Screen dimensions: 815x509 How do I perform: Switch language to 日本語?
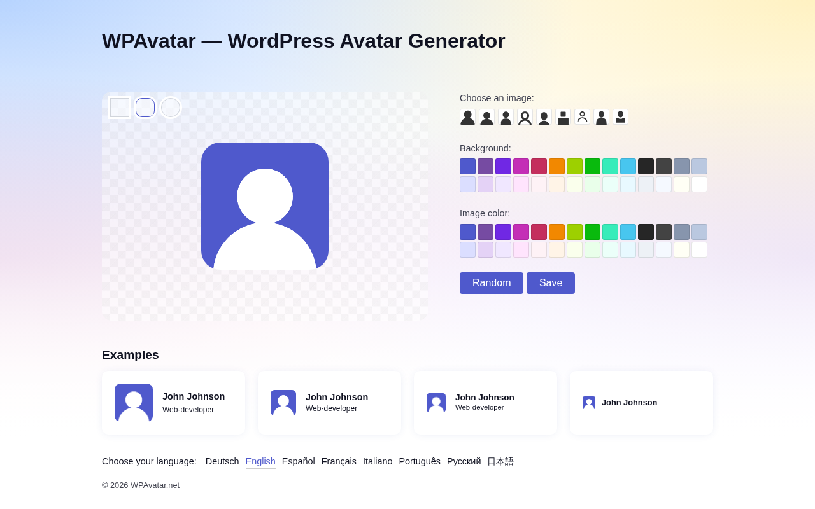tap(500, 461)
